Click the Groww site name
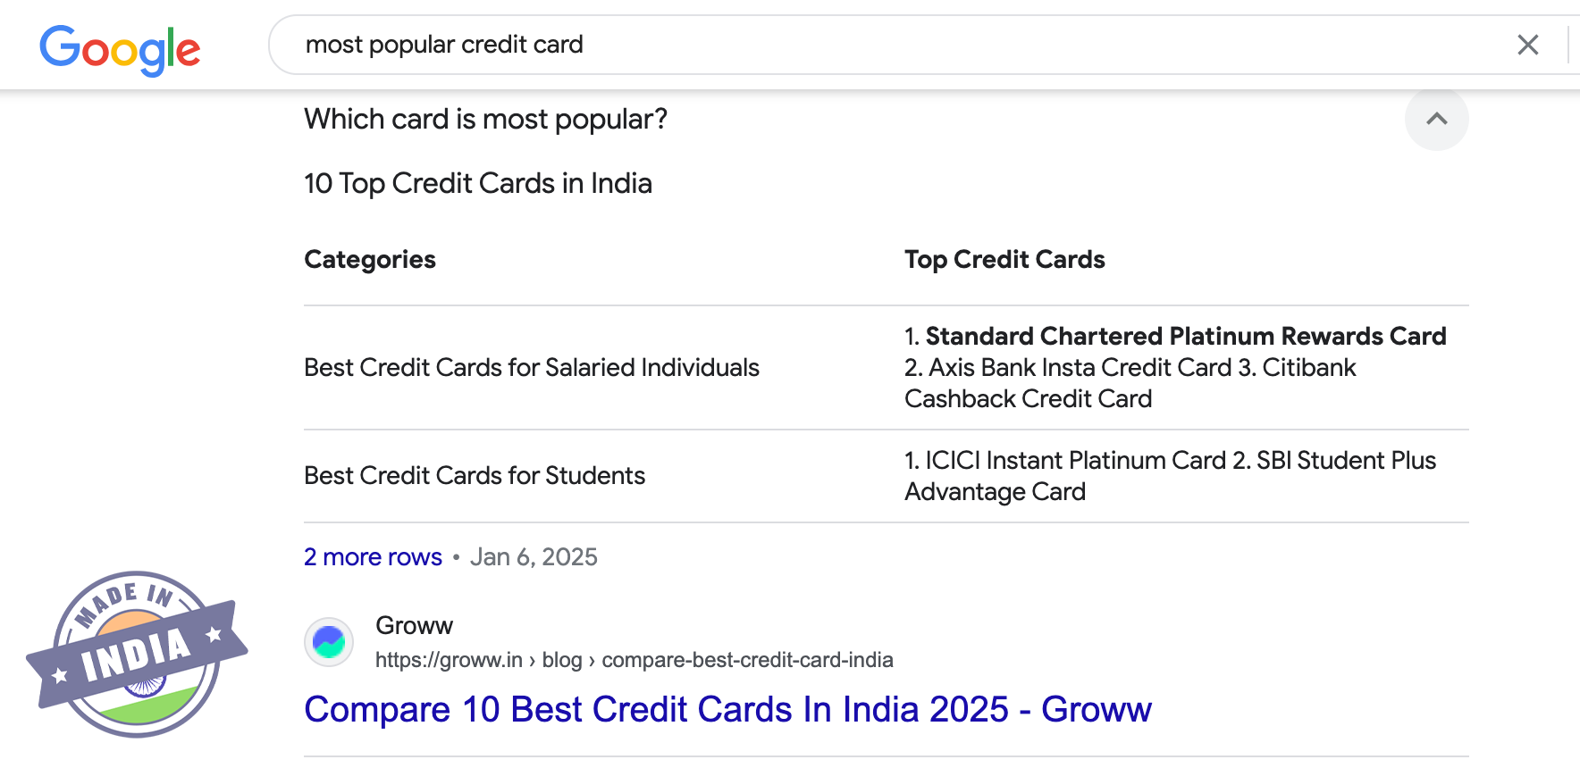1580x768 pixels. point(414,625)
